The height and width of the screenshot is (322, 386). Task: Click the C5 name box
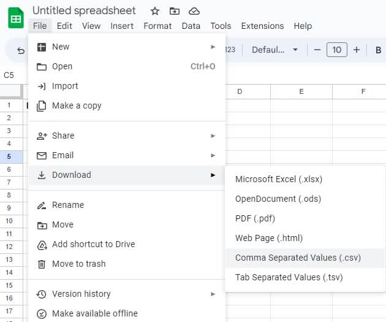pos(9,75)
